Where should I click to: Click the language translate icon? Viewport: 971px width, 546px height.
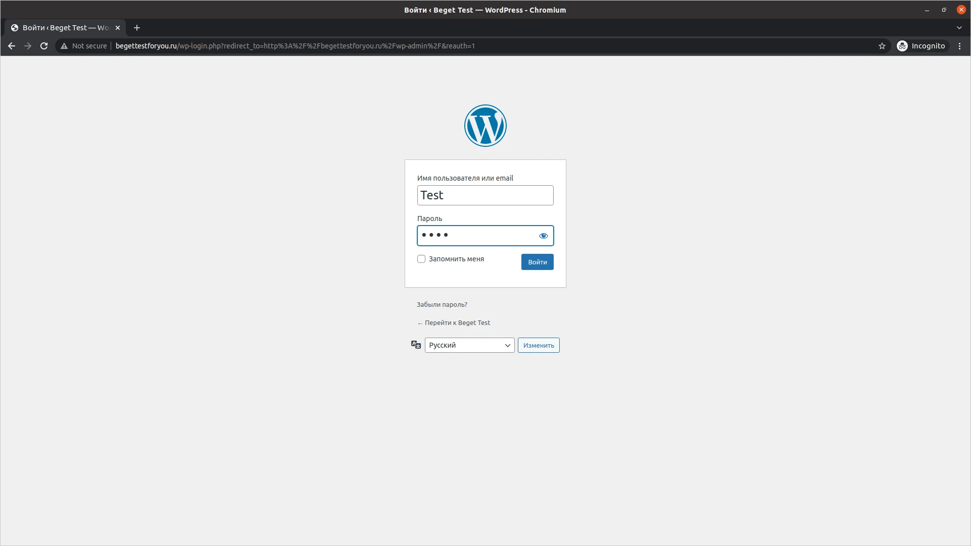[x=416, y=345]
